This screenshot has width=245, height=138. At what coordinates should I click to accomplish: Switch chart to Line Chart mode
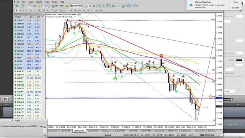(x=94, y=6)
